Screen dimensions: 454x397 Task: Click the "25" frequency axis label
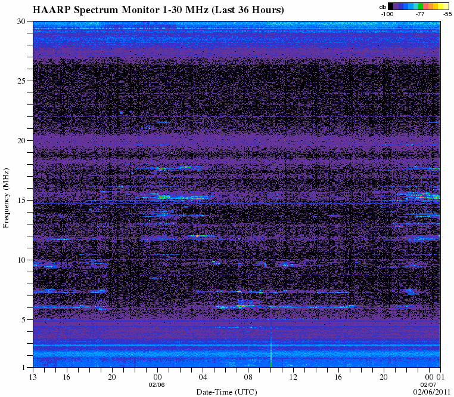[21, 81]
